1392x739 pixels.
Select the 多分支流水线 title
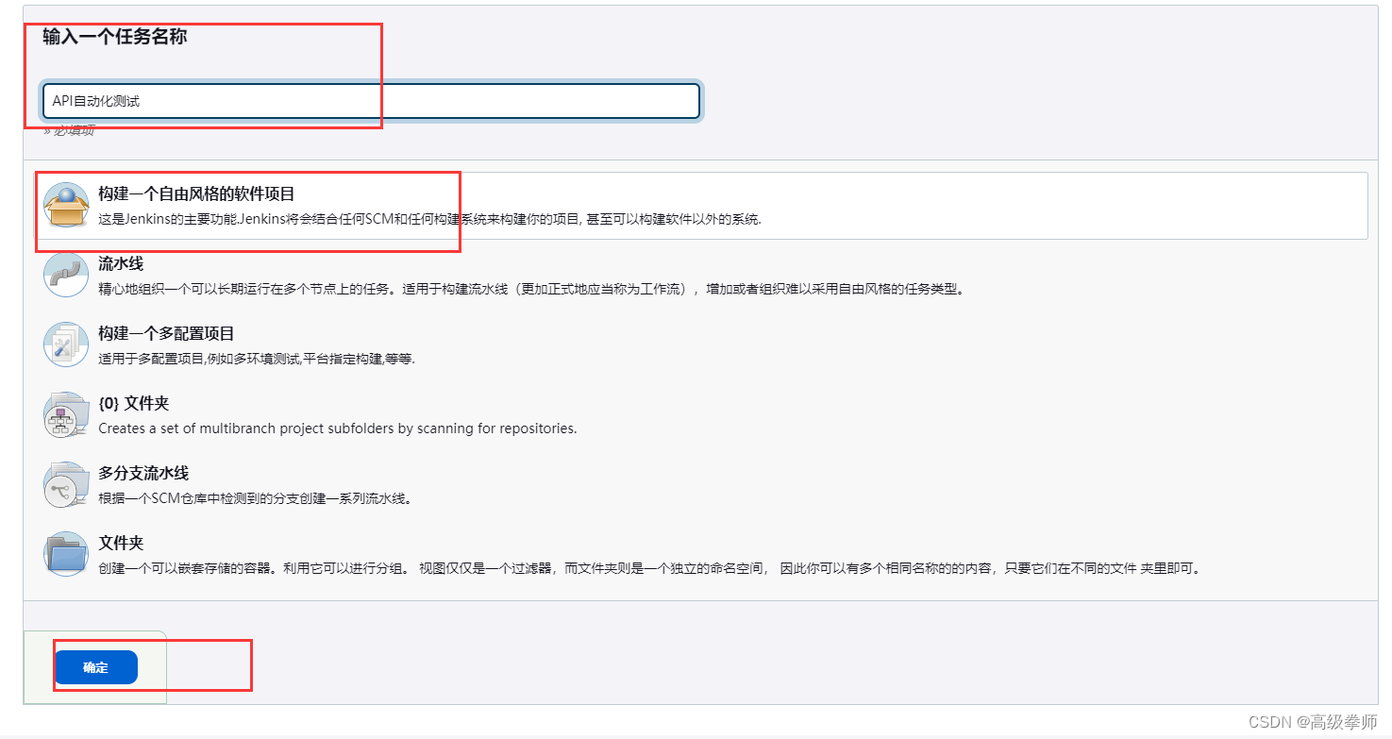tap(143, 473)
